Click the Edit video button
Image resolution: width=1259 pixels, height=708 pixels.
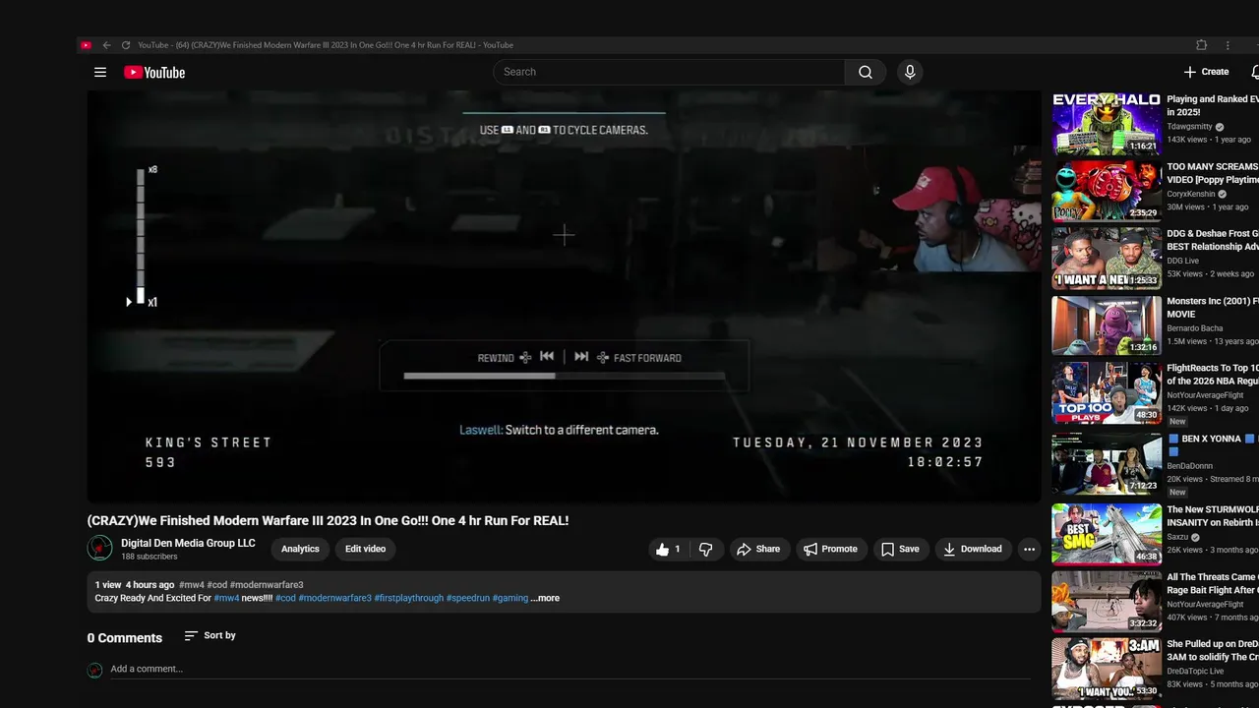click(365, 549)
